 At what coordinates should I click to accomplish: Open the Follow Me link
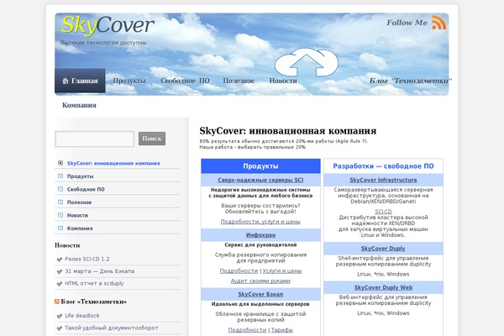[407, 23]
